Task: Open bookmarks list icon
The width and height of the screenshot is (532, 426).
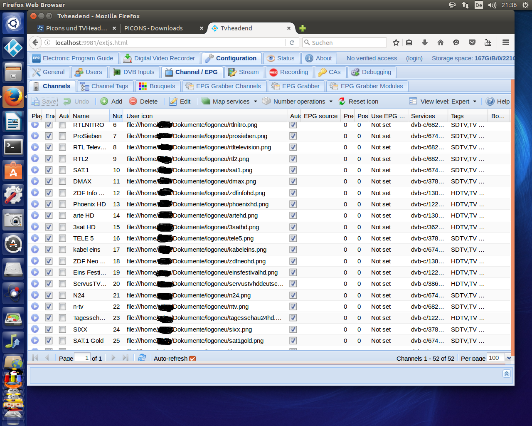Action: pos(409,42)
